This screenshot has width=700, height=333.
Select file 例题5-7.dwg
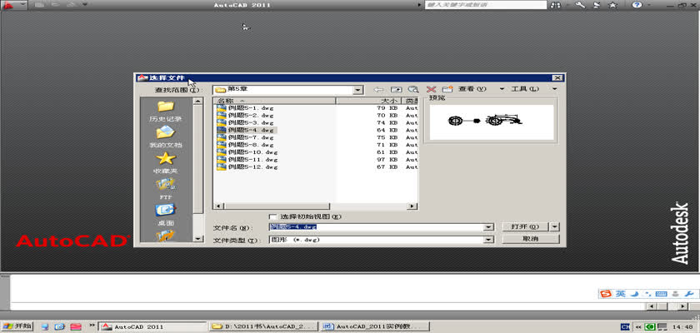245,137
